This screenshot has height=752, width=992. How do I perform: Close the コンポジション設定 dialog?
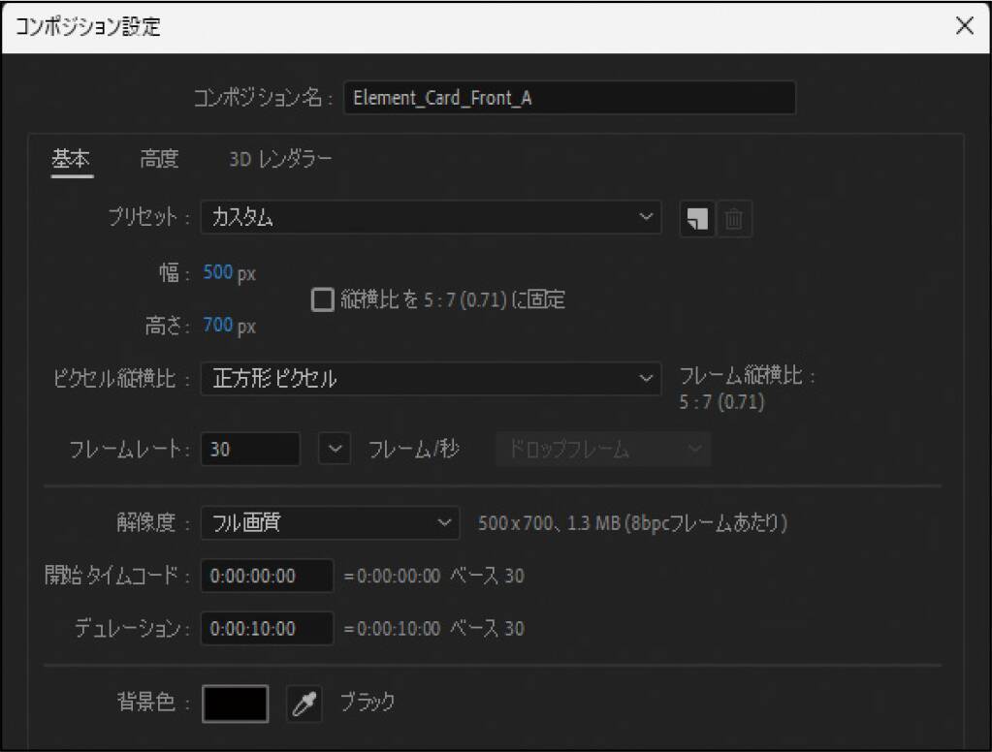(964, 27)
